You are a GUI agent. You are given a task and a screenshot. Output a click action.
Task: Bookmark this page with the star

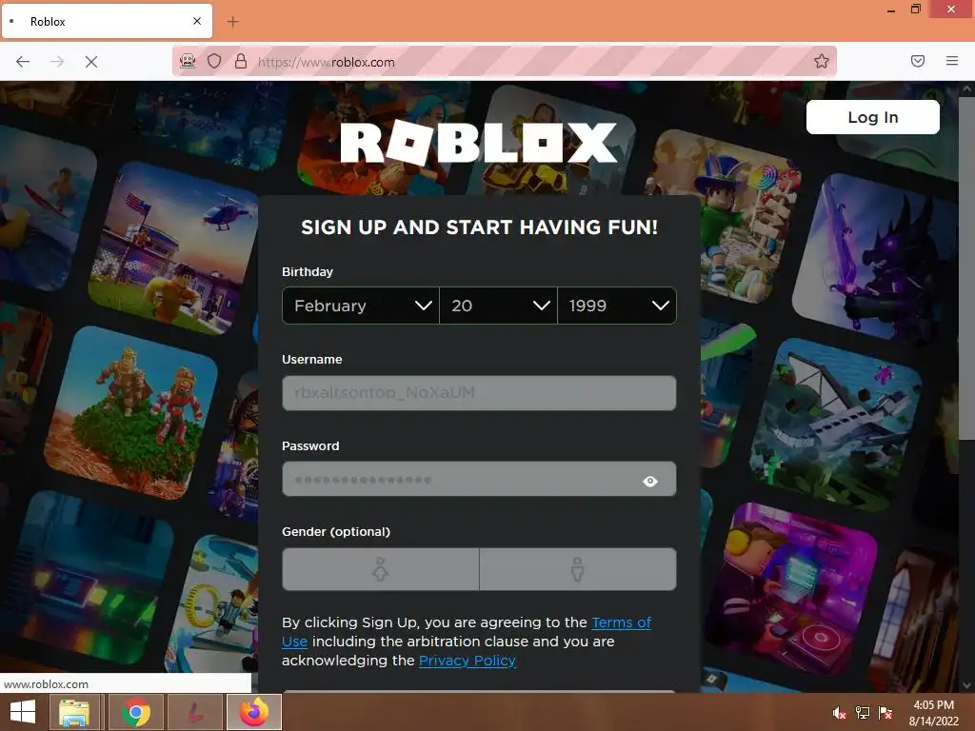(822, 61)
